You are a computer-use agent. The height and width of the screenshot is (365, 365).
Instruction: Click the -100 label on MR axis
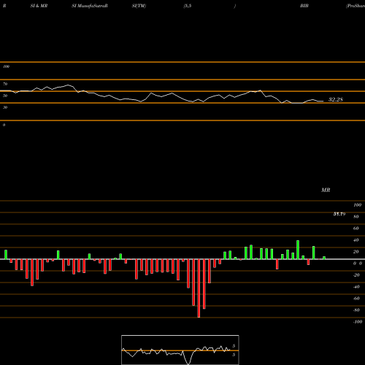[x=358, y=322]
